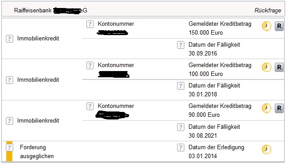Screen dimensions: 286x163
Task: Open the help for Datum der Fälligkeit 30.01.2018
Action: (x=181, y=86)
